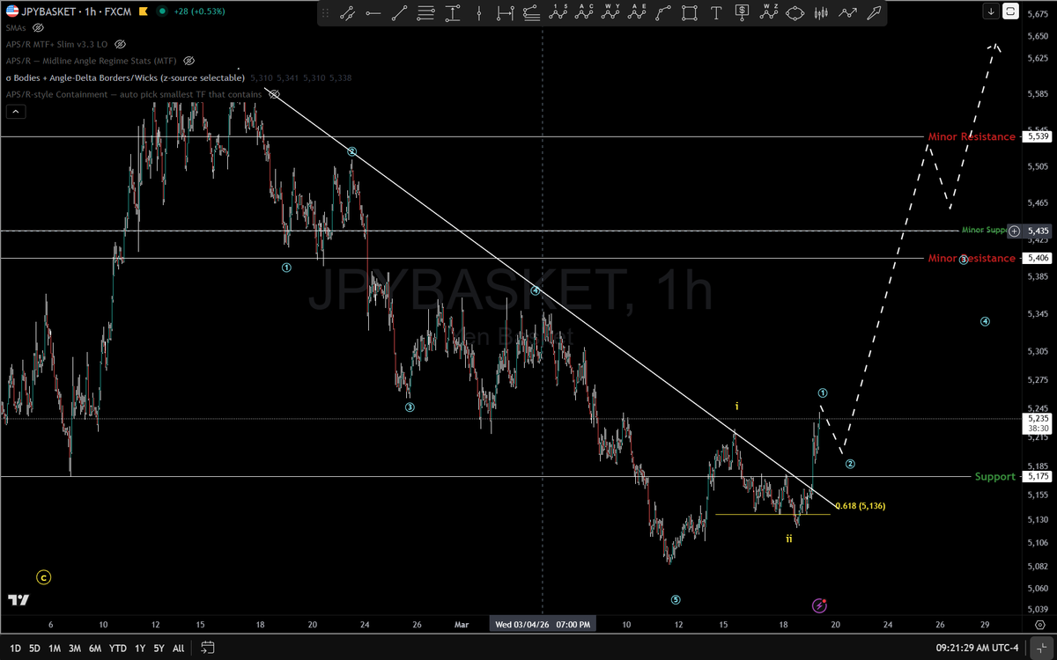1057x660 pixels.
Task: Switch range to 5D
Action: (34, 648)
